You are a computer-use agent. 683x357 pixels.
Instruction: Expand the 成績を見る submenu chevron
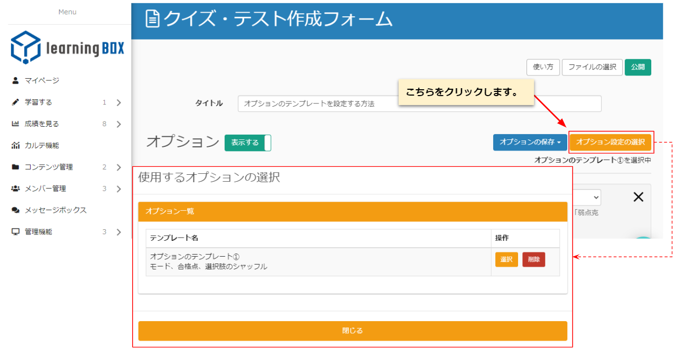pyautogui.click(x=118, y=124)
